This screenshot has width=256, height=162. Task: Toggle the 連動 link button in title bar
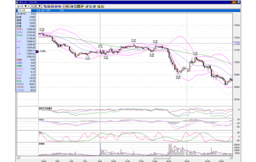coord(234,2)
